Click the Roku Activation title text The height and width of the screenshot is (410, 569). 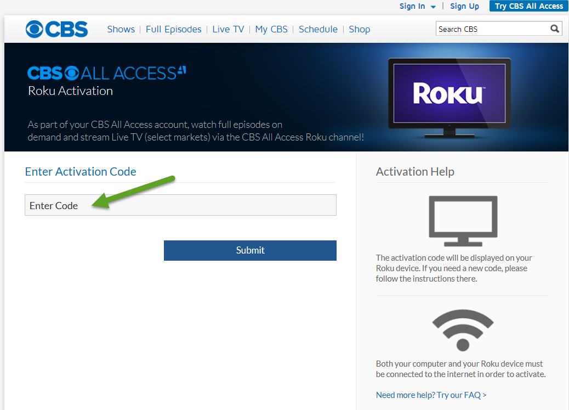click(x=70, y=91)
